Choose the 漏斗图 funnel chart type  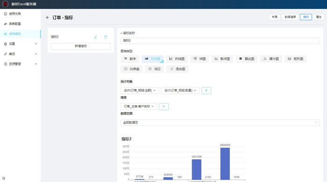(271, 59)
